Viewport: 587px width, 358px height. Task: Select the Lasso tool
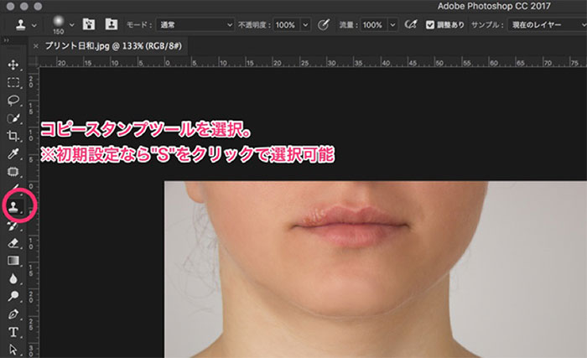point(13,100)
